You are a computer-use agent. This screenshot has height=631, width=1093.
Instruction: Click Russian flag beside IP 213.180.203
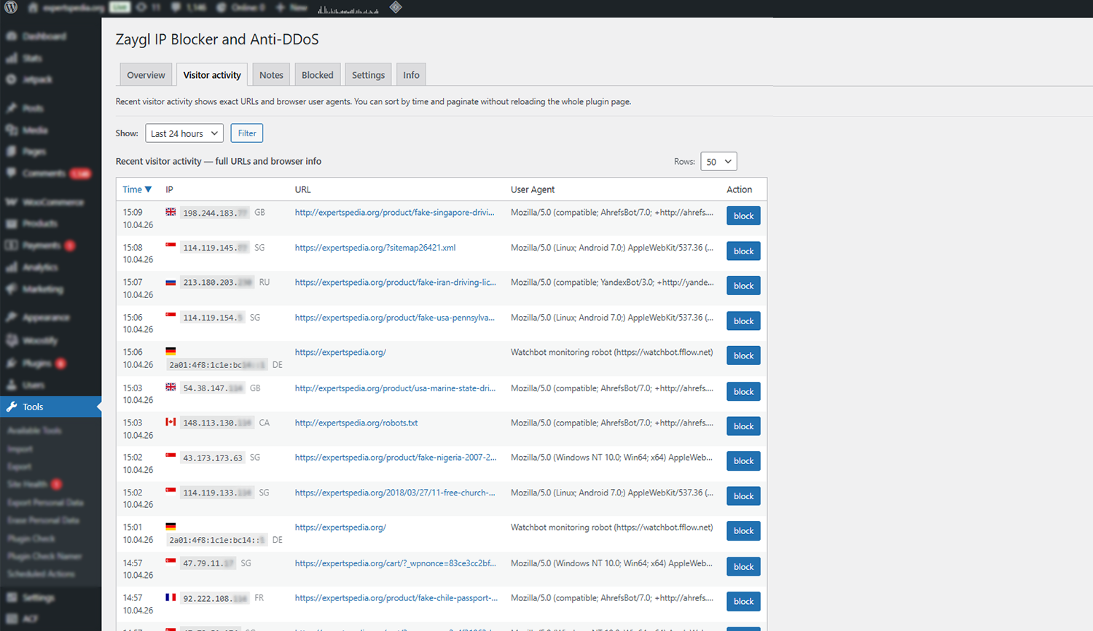171,282
